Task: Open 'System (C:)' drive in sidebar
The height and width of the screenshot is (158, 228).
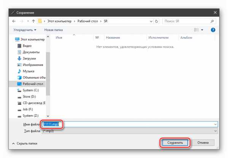Action: (x=31, y=90)
